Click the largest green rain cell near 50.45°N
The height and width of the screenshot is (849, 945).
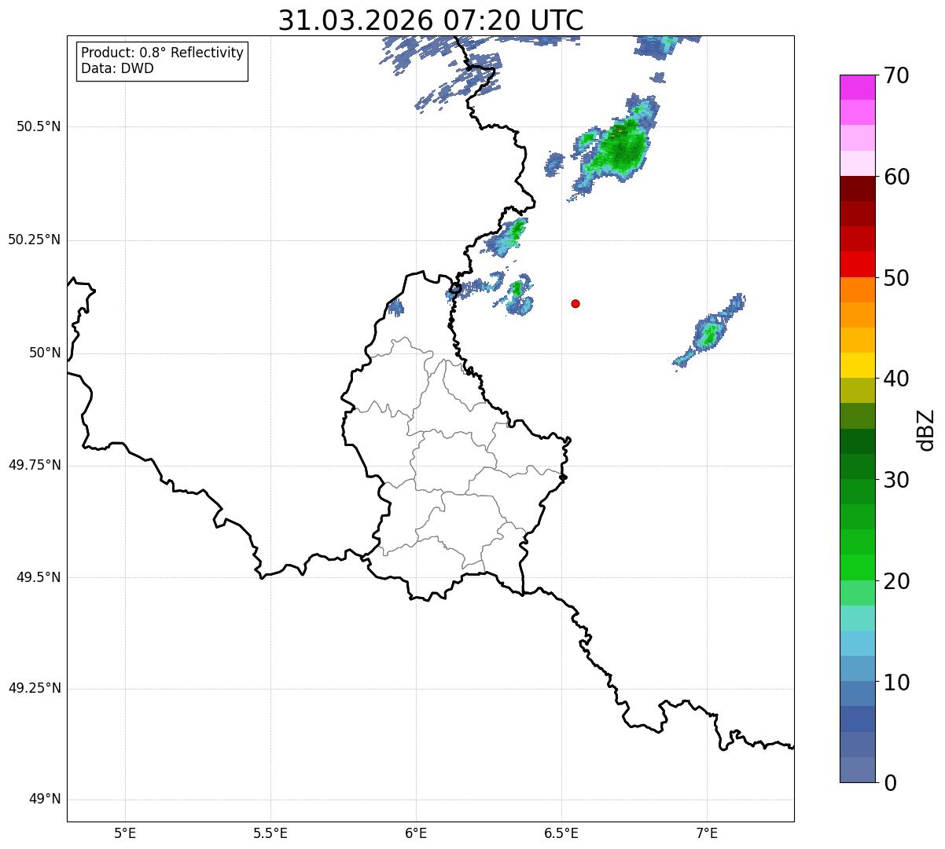[618, 148]
